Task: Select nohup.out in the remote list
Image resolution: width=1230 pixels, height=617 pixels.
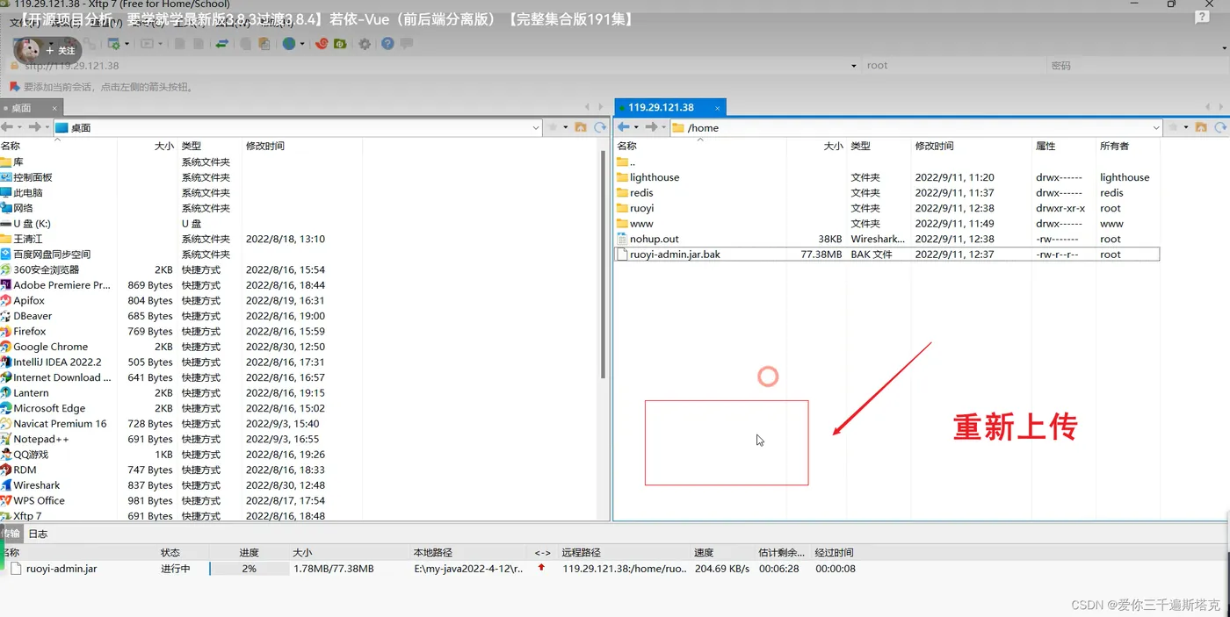Action: [887, 239]
